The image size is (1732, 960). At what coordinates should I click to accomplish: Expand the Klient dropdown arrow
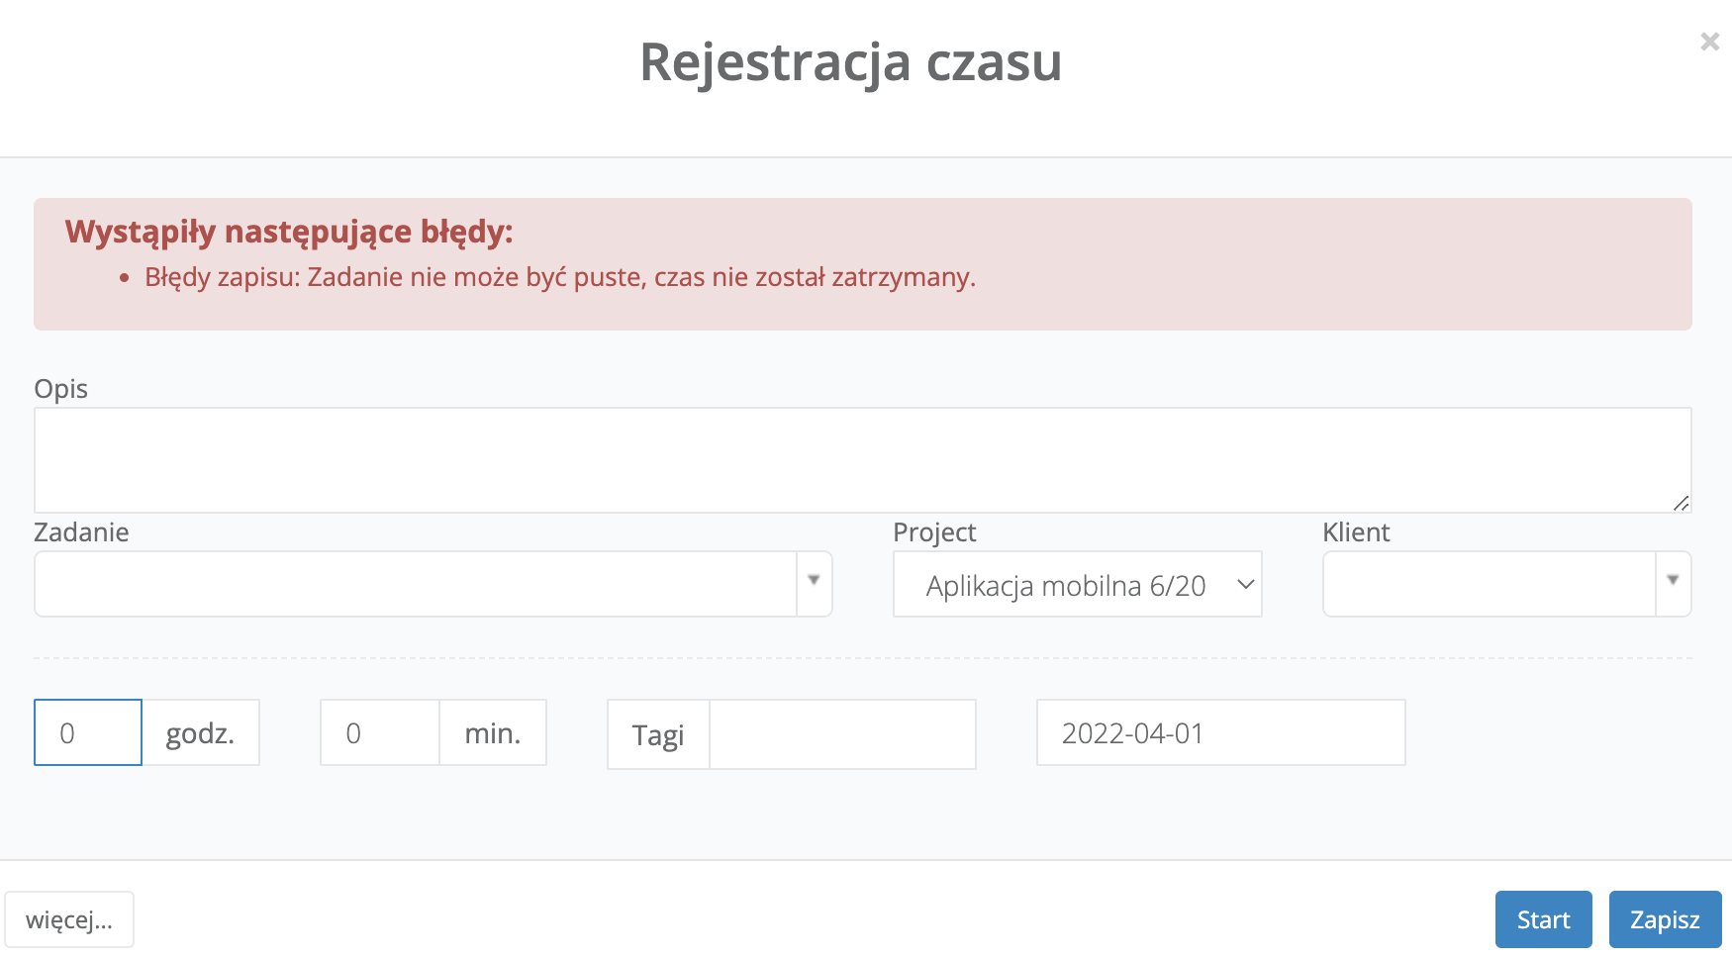1673,584
